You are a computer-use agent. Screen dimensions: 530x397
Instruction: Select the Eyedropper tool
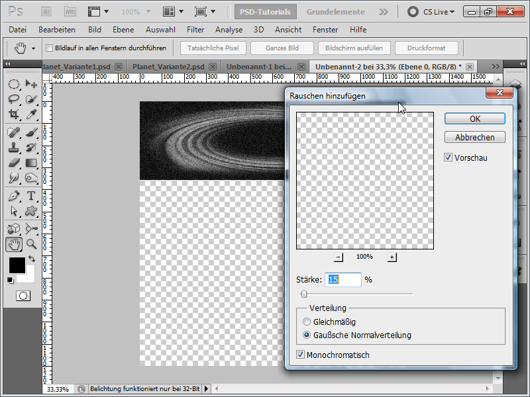31,114
